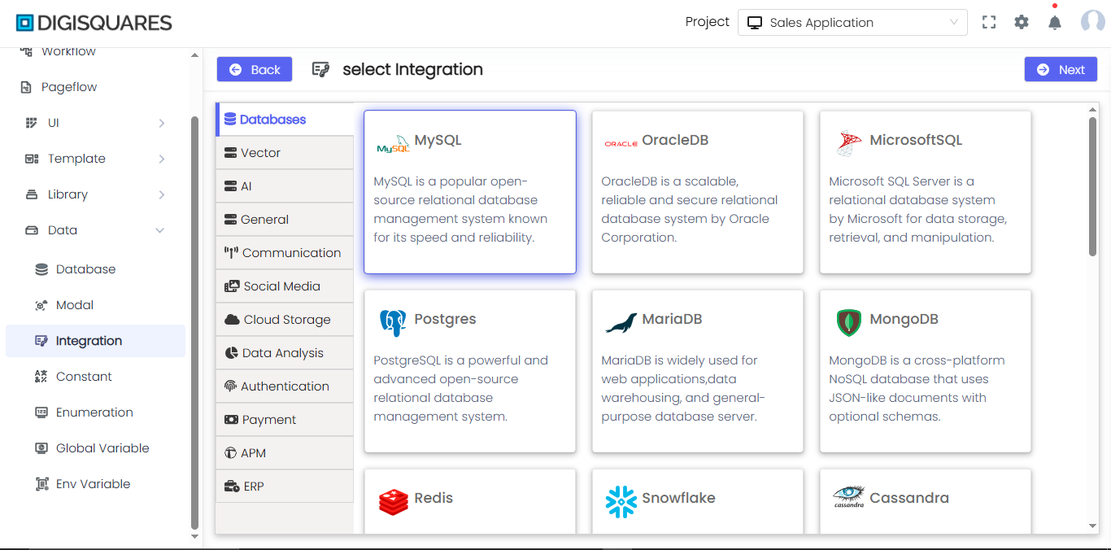
Task: Click the Modal sidebar icon
Action: click(41, 305)
